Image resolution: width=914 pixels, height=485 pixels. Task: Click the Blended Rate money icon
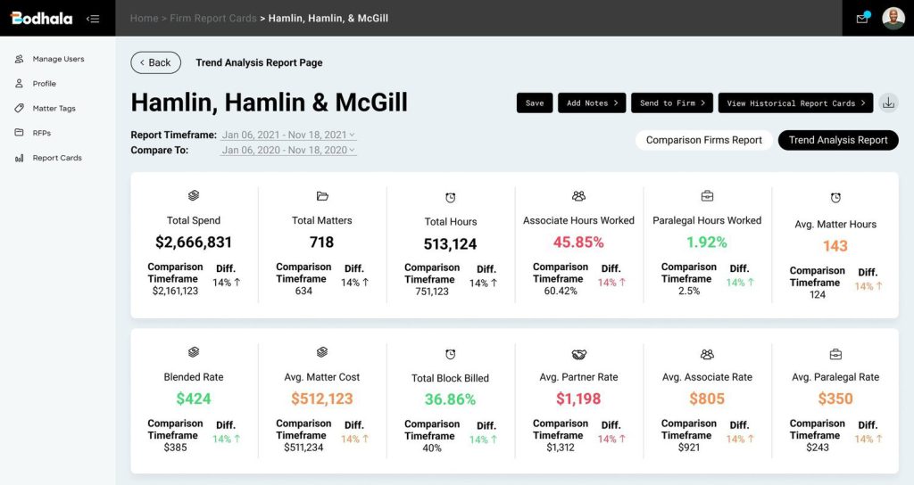coord(194,352)
